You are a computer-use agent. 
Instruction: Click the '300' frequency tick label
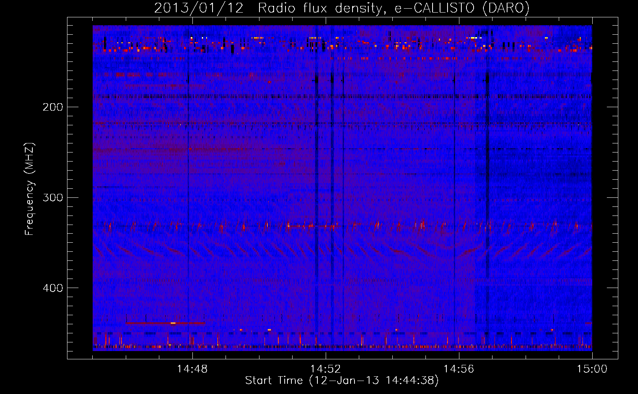point(52,197)
